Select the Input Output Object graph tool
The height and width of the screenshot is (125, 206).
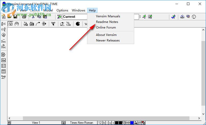click(x=62, y=24)
